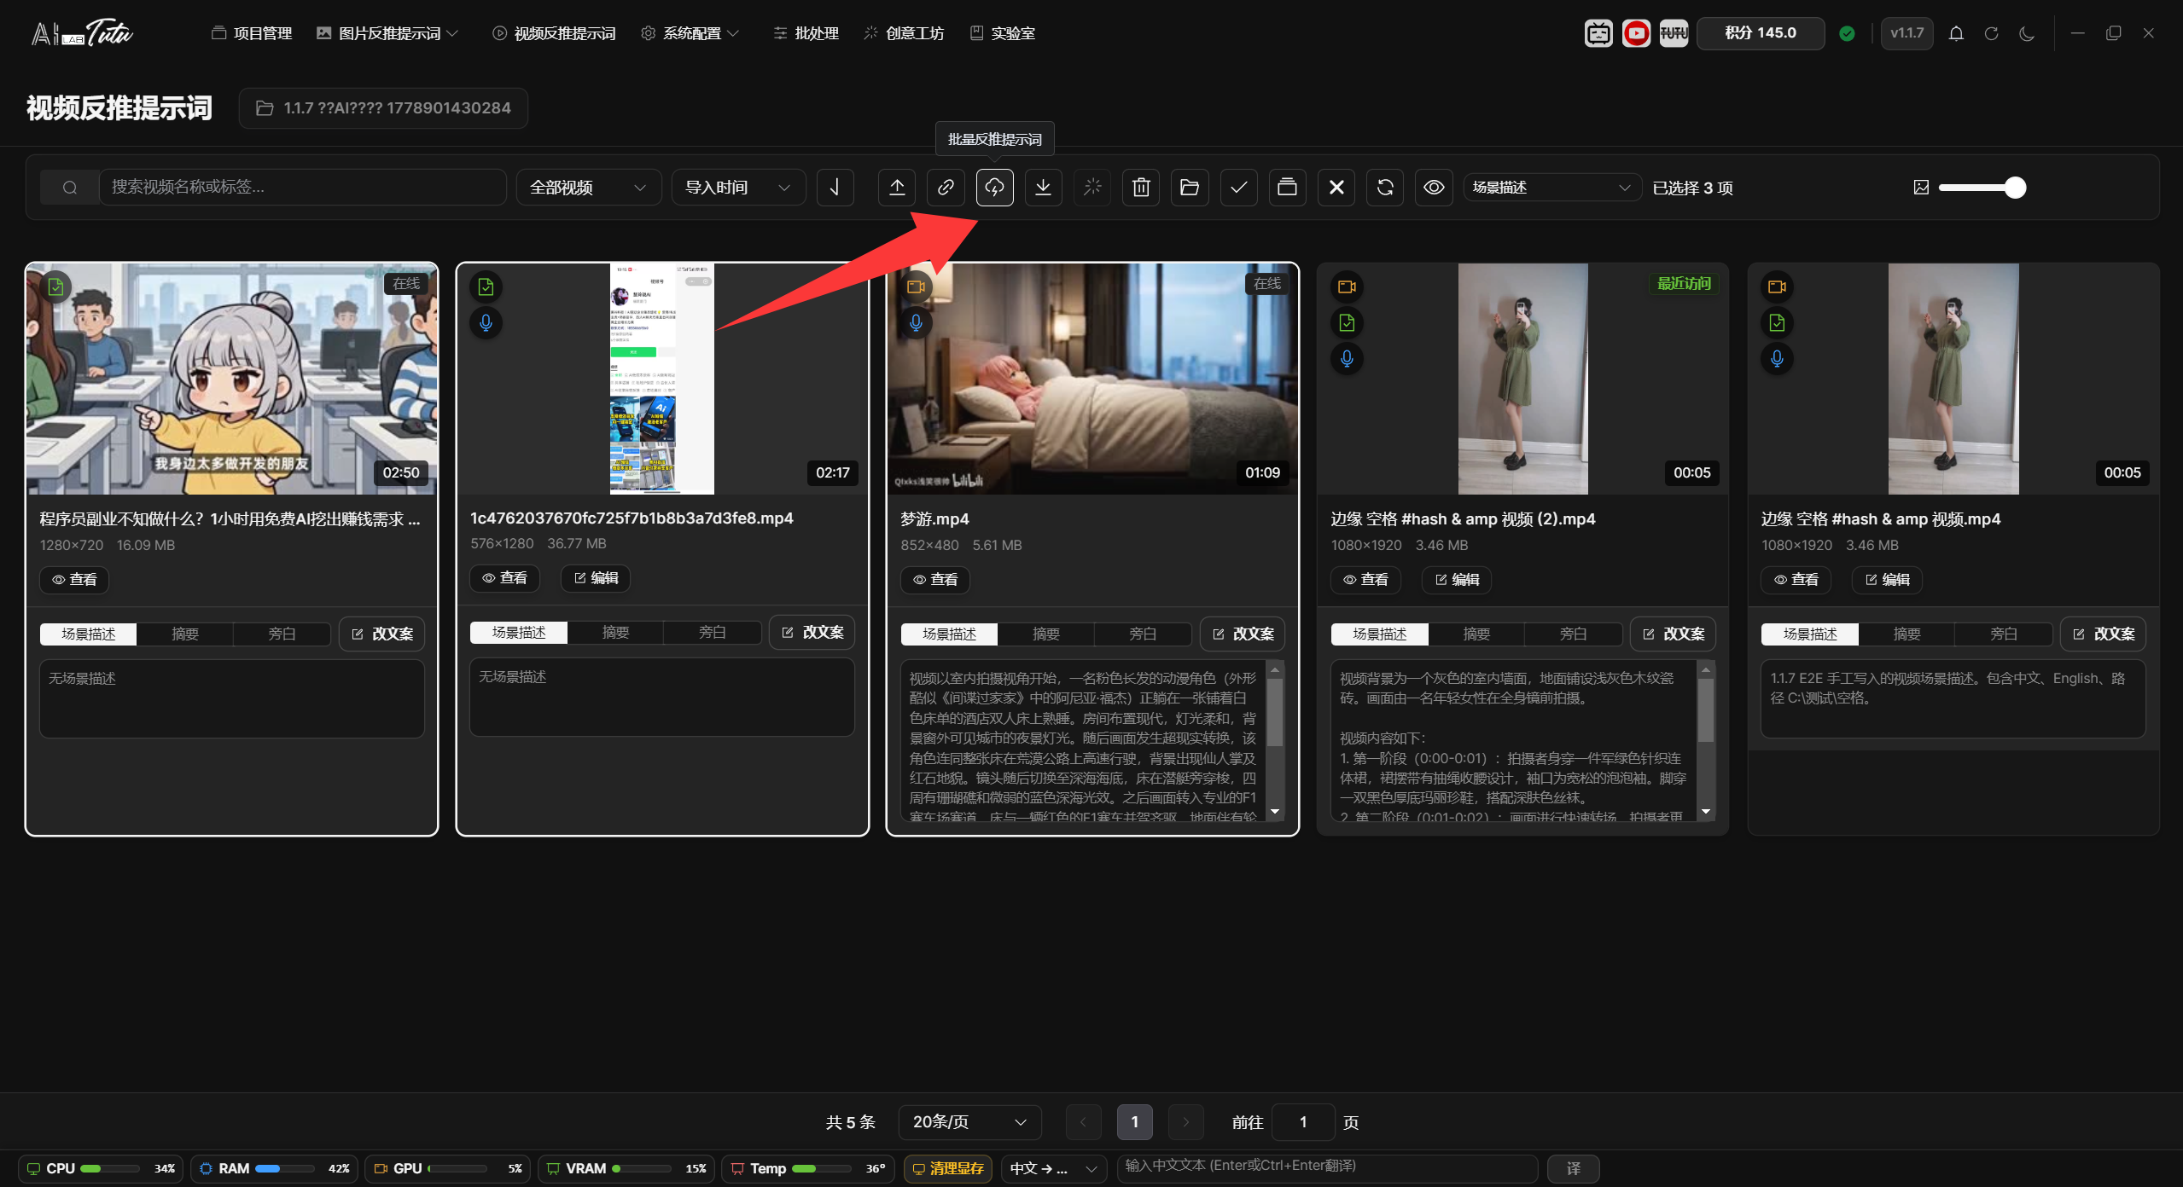Adjust the thumbnail size slider

(x=1981, y=188)
